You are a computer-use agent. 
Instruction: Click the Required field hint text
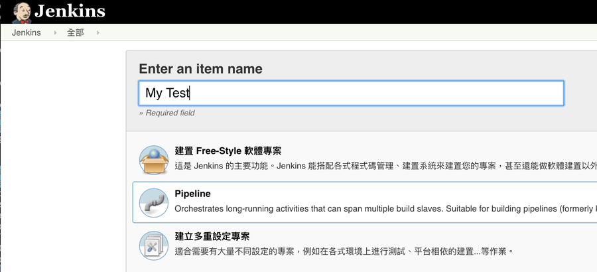click(166, 113)
